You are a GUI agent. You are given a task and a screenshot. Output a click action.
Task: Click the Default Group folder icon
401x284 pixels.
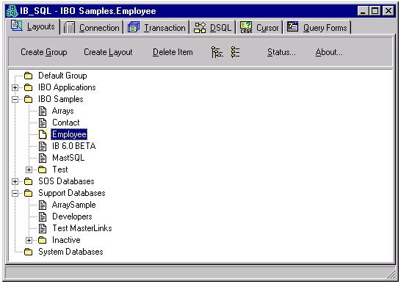(x=28, y=76)
